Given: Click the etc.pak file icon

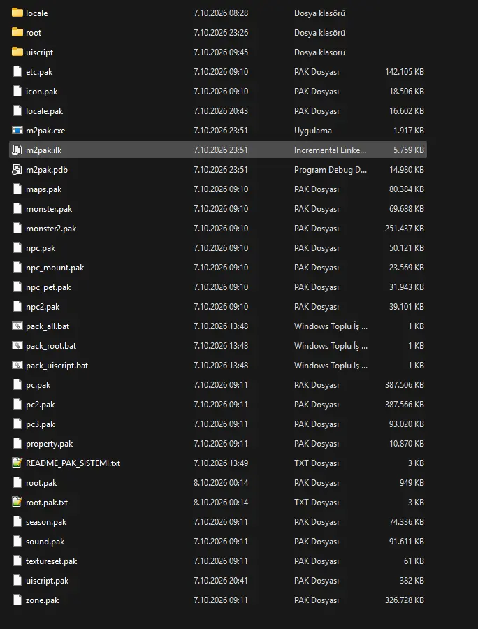Looking at the screenshot, I should [x=17, y=72].
